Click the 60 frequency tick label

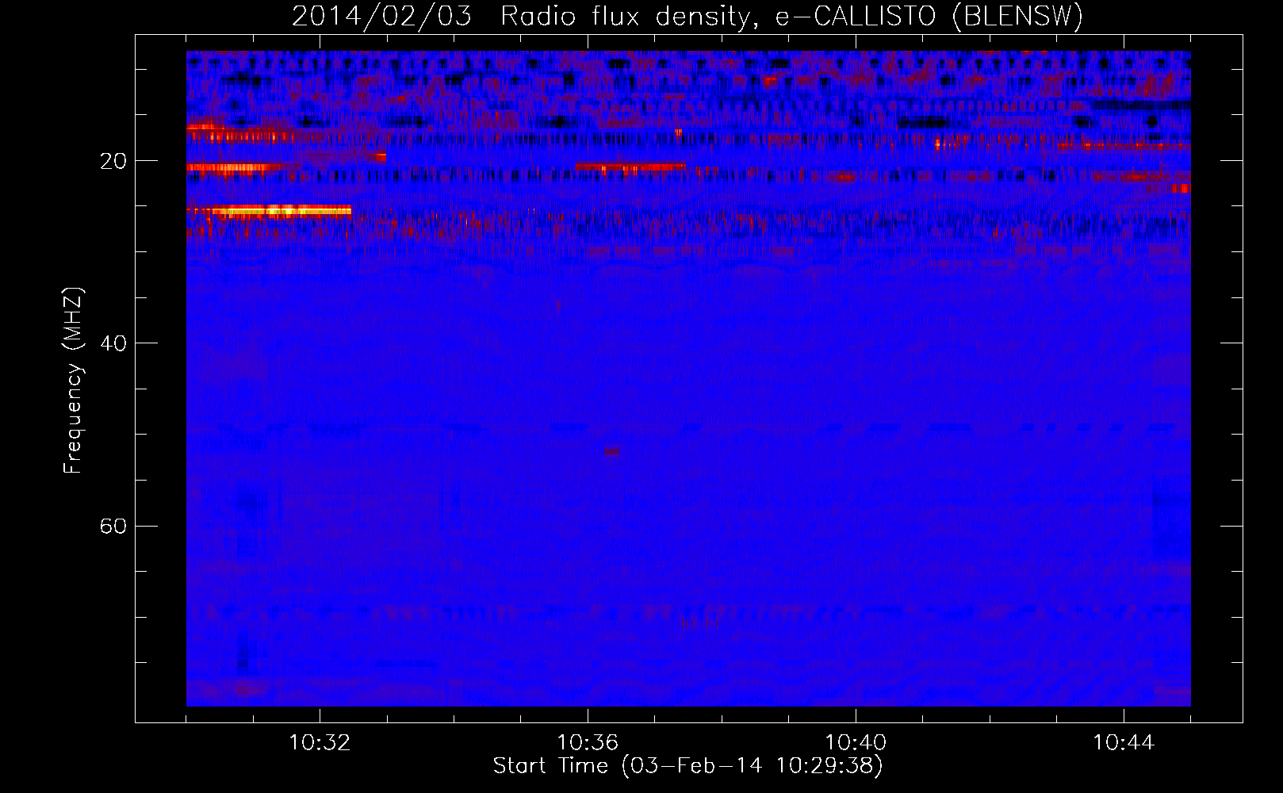113,526
